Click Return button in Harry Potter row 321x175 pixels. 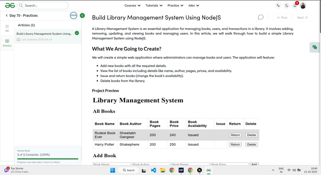(235, 144)
